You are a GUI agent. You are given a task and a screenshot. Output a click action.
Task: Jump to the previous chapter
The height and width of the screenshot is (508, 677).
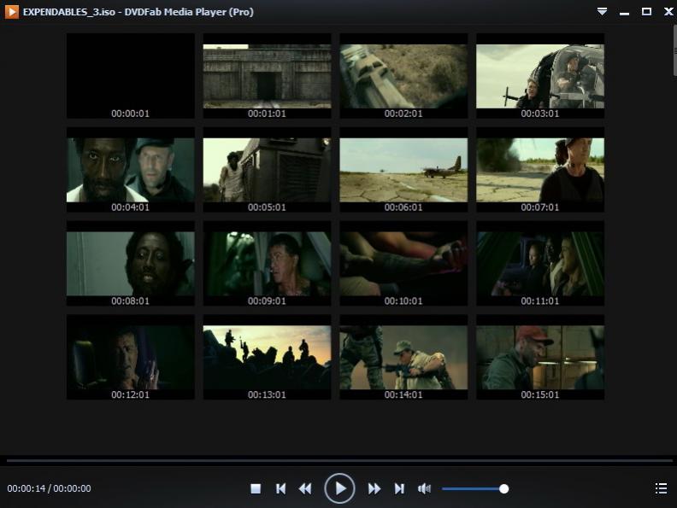[x=280, y=488]
